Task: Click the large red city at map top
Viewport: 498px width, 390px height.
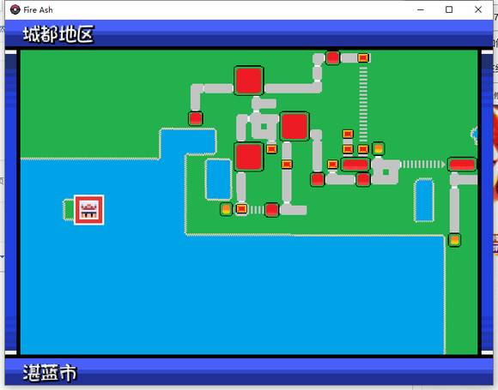Action: tap(249, 81)
